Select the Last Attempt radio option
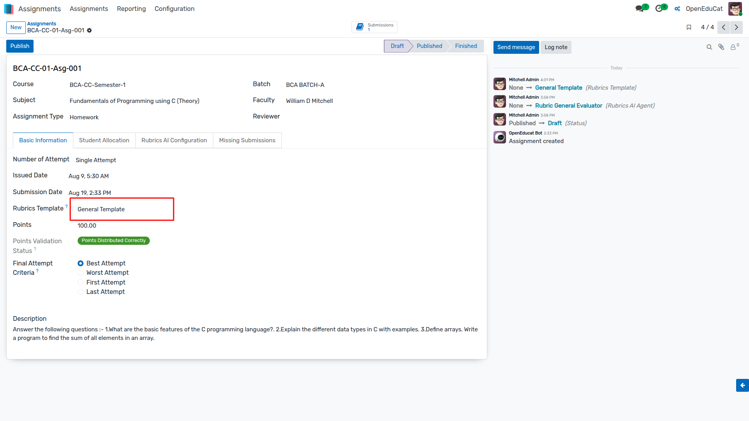Image resolution: width=749 pixels, height=421 pixels. pyautogui.click(x=80, y=292)
